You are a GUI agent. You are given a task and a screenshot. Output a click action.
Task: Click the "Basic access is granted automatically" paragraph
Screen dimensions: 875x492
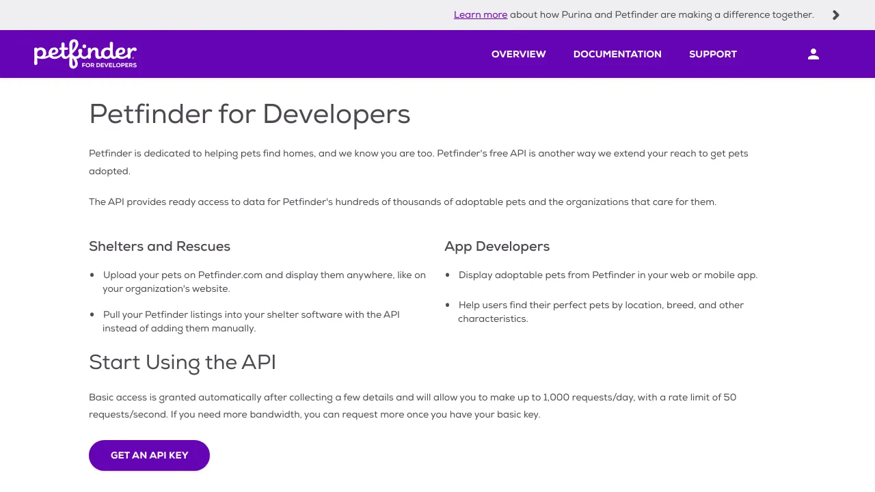click(x=412, y=406)
